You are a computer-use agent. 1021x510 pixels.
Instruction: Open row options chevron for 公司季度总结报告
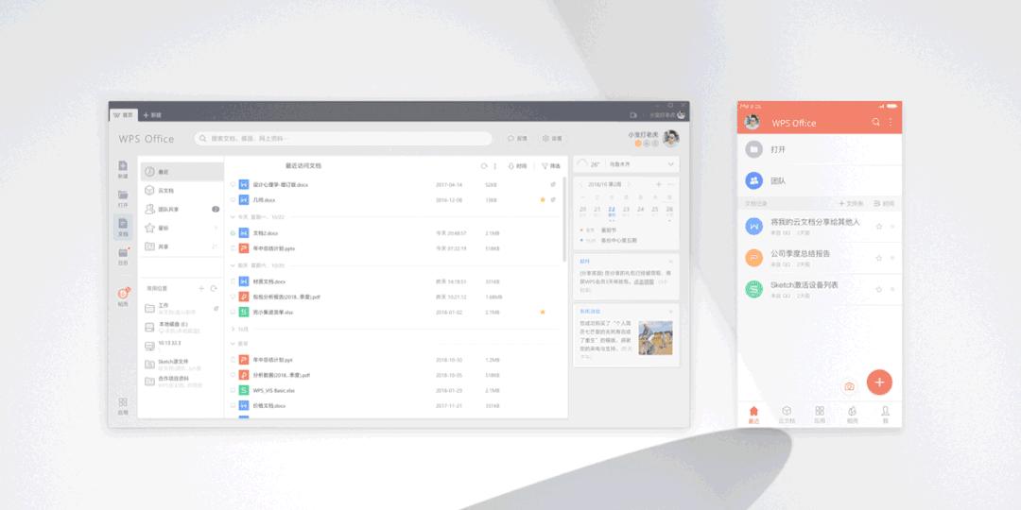892,258
